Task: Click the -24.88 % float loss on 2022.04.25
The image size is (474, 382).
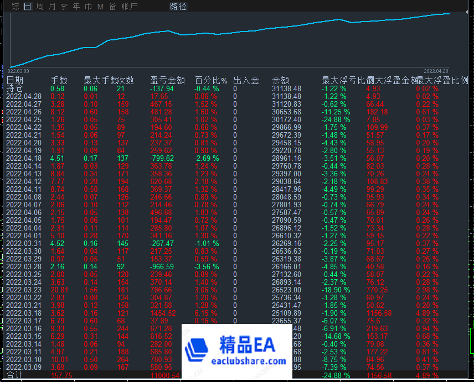Action: click(x=336, y=119)
